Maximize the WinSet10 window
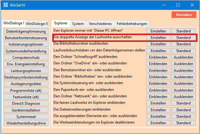 (x=178, y=5)
